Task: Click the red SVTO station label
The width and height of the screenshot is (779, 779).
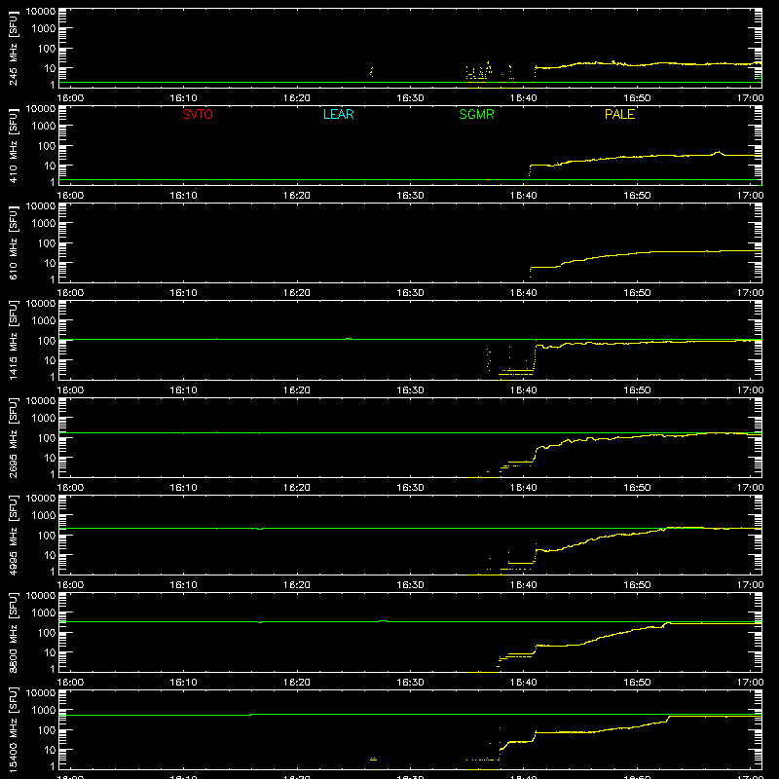Action: click(x=198, y=114)
